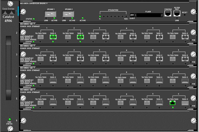Screen dimensions: 199x132
Task: Click slot 3 module POE LED
Action: (x=190, y=62)
